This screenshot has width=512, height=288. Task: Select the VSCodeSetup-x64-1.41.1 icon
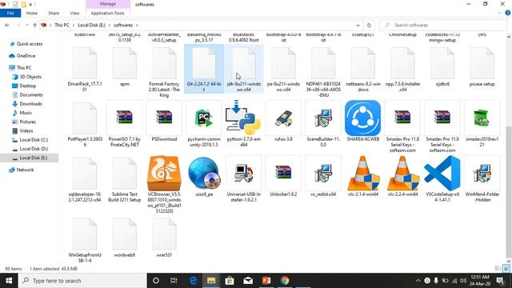(442, 174)
